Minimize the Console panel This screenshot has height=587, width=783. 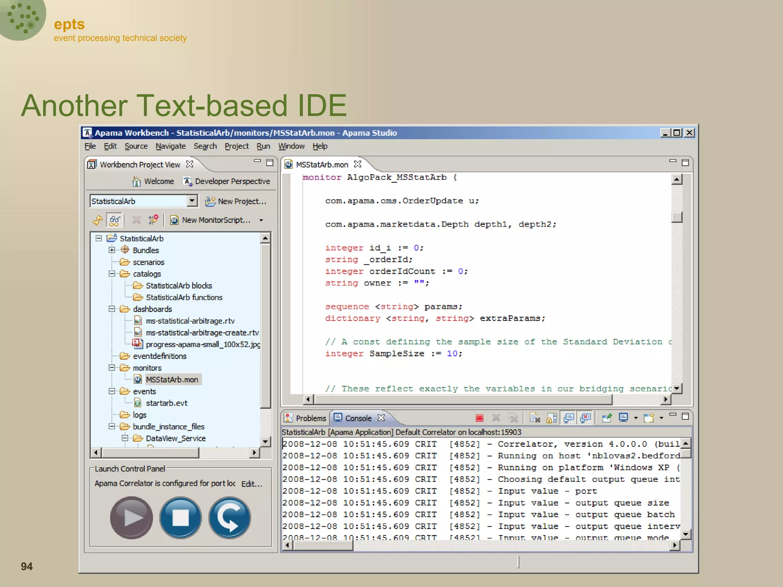(x=673, y=414)
